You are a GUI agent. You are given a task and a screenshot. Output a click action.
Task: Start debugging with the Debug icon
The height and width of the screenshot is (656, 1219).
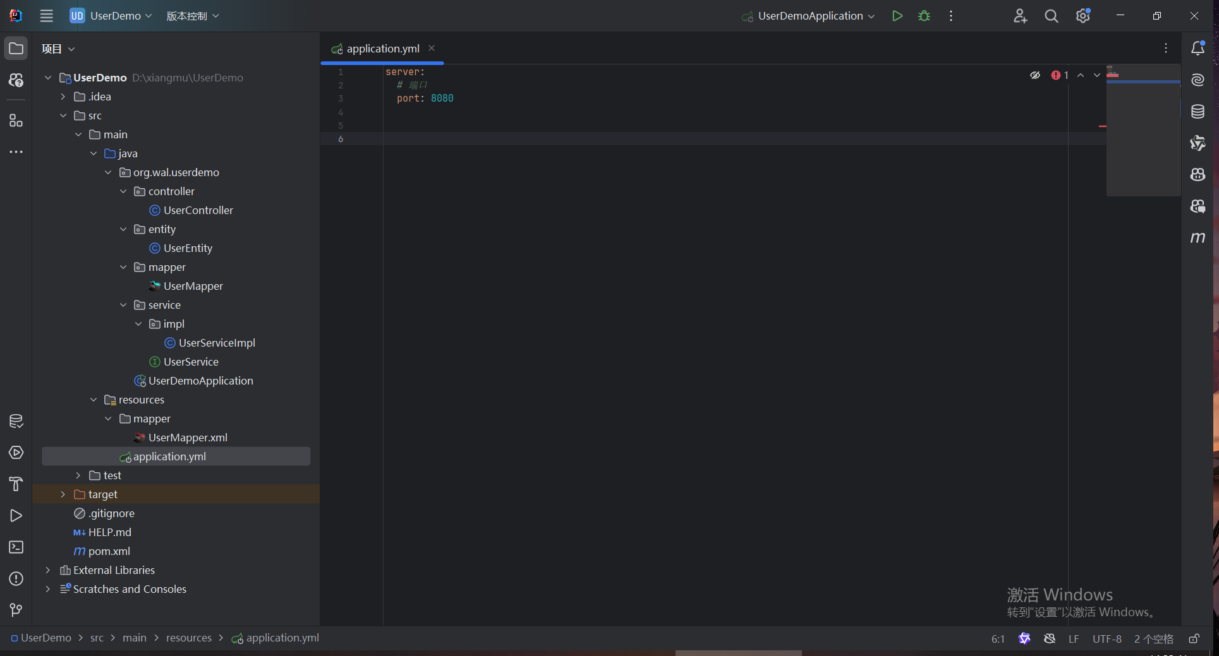924,16
